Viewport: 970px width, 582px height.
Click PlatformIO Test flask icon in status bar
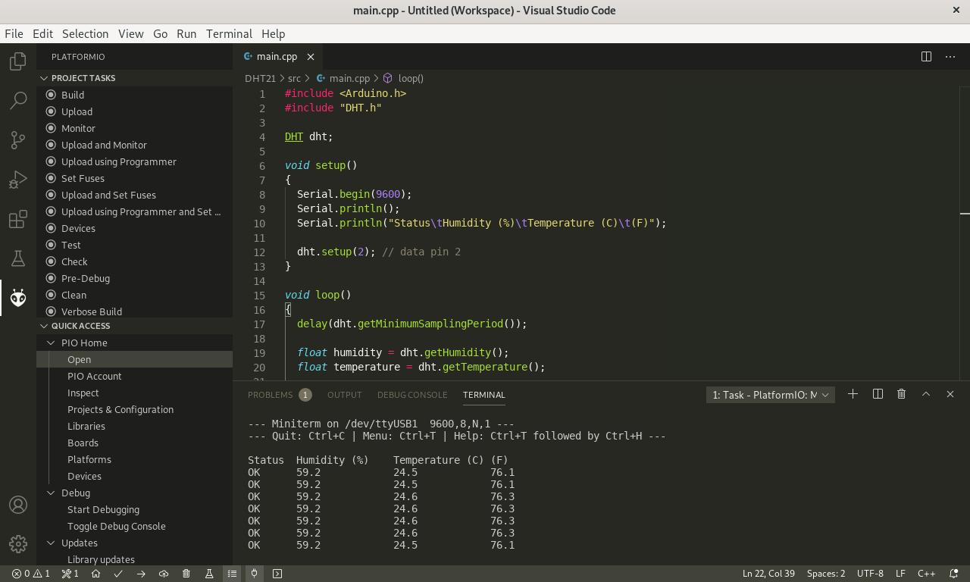[x=209, y=574]
